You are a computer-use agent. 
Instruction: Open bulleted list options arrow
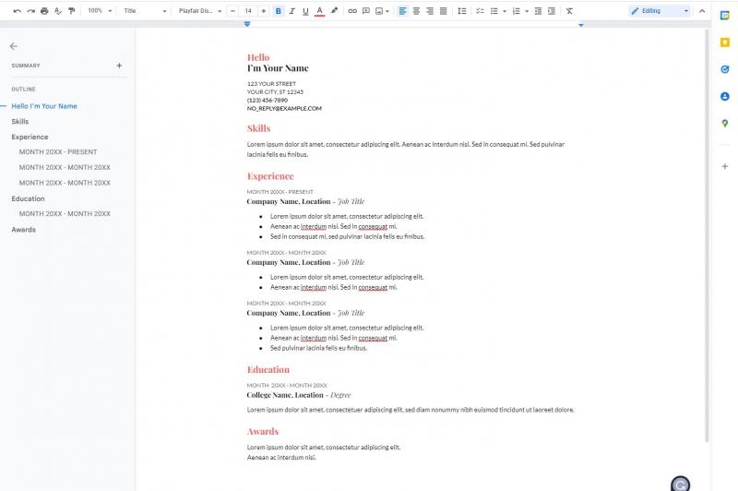click(505, 11)
